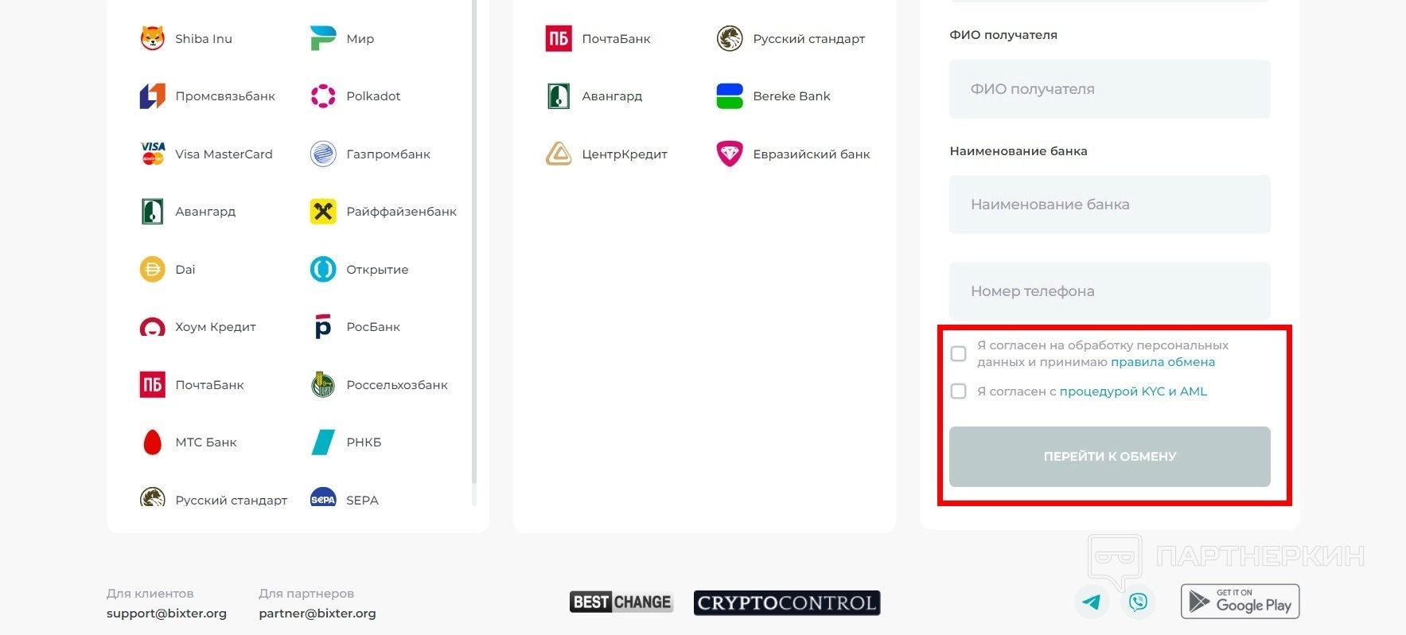Email partner@bixter.org link
The width and height of the screenshot is (1406, 635).
tap(317, 614)
